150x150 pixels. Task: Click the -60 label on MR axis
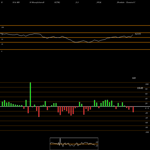(146, 123)
